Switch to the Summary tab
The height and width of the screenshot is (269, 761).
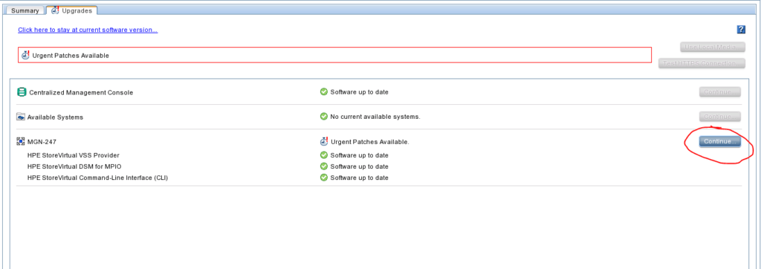[x=25, y=10]
